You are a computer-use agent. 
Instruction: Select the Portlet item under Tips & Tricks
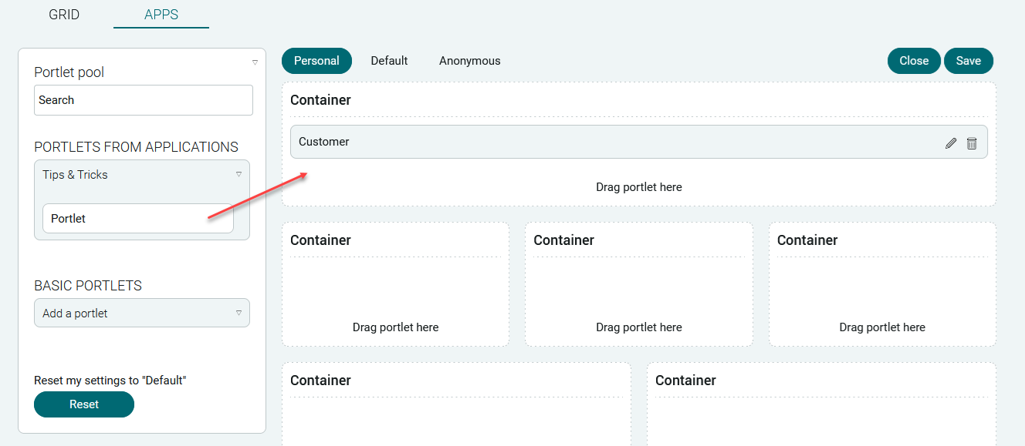point(138,219)
